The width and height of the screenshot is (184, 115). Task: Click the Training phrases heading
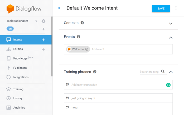point(77,72)
